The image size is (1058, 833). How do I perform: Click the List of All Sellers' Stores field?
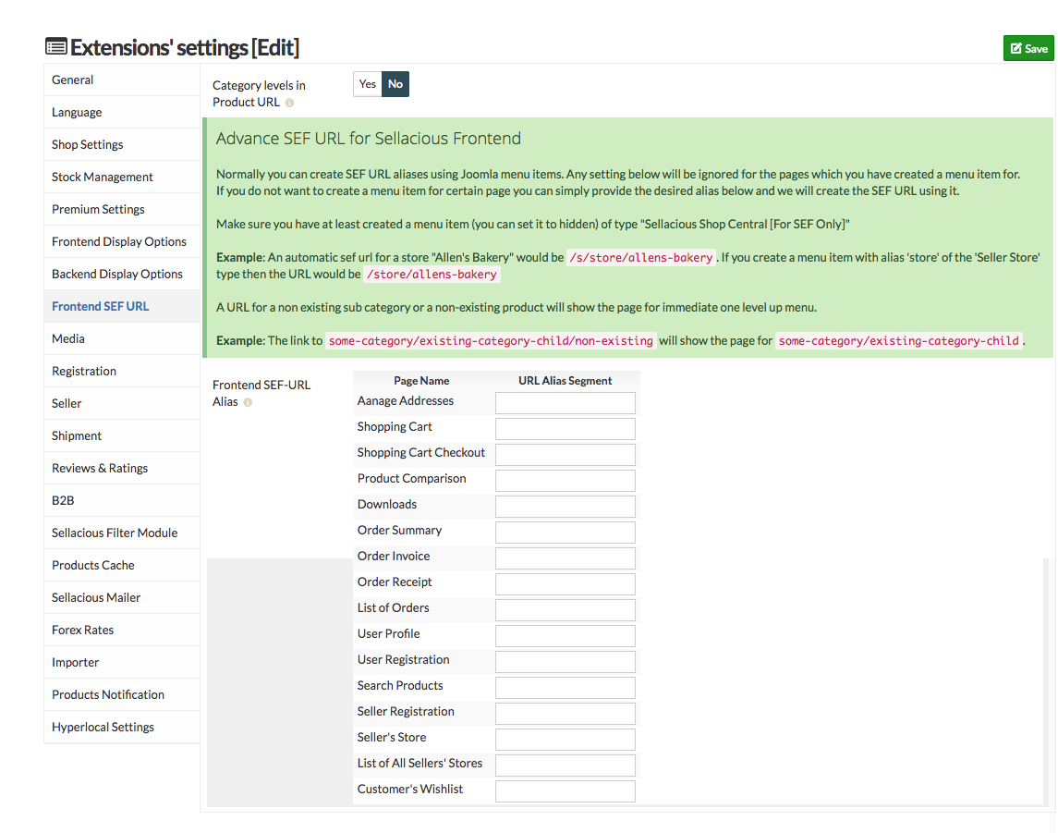pos(565,766)
